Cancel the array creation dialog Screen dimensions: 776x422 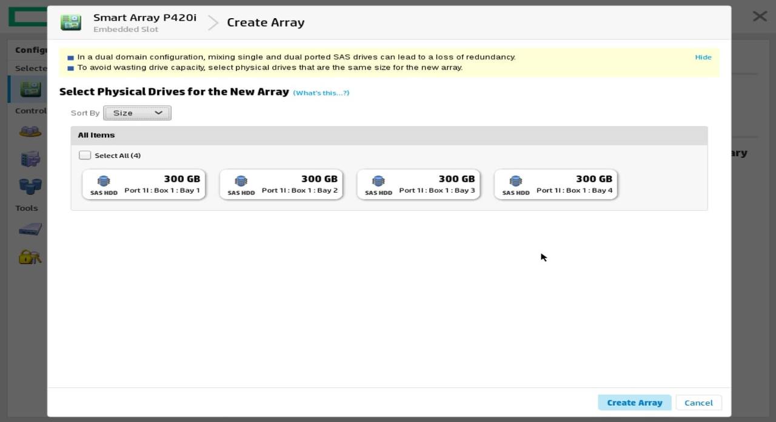[x=698, y=403]
